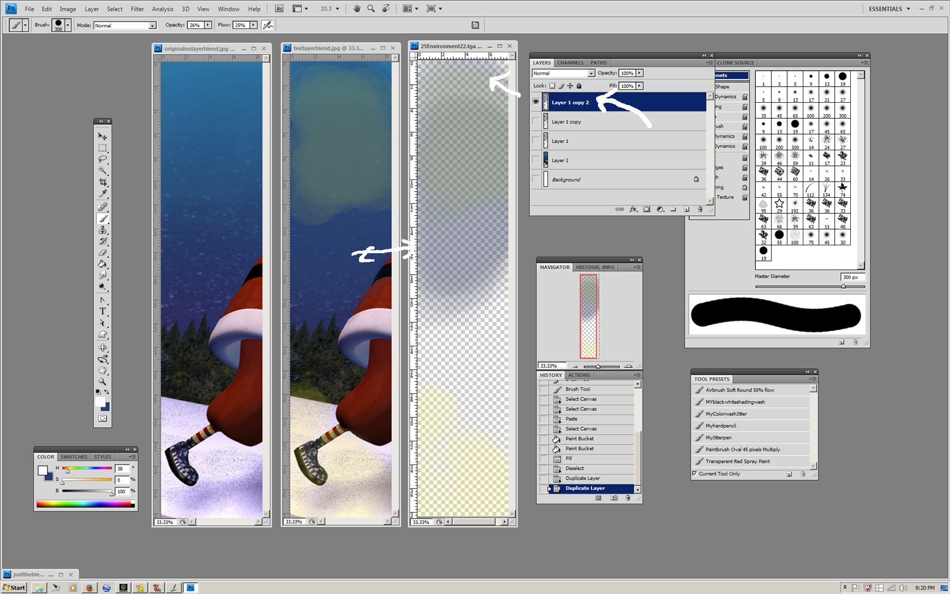Image resolution: width=950 pixels, height=594 pixels.
Task: Select the Paint Bucket tool
Action: point(103,264)
